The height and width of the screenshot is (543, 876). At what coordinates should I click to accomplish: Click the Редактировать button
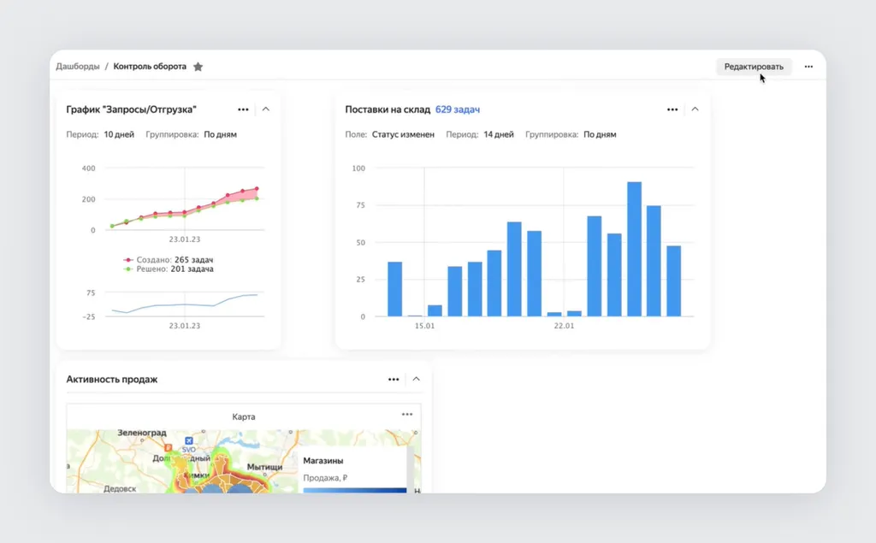[x=754, y=67]
